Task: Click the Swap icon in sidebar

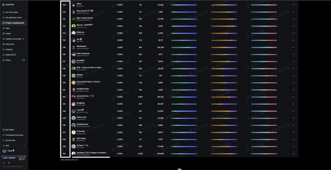Action: 4,60
